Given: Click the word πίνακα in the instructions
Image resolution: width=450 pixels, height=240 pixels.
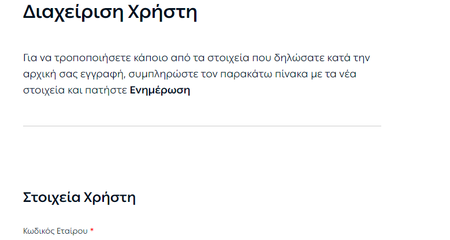Looking at the screenshot, I should (291, 74).
